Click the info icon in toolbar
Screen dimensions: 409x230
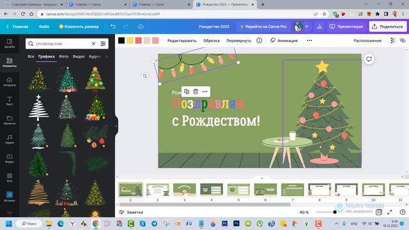259,40
